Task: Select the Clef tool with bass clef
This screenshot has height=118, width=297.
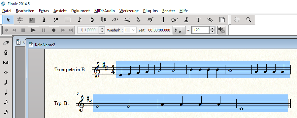Action: coord(56,20)
